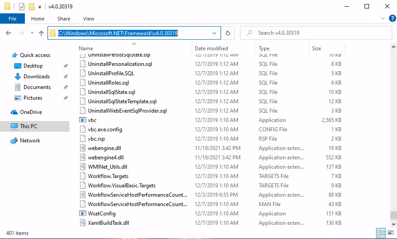The height and width of the screenshot is (239, 397).
Task: Click the Search v4.0.30319 box
Action: click(316, 33)
